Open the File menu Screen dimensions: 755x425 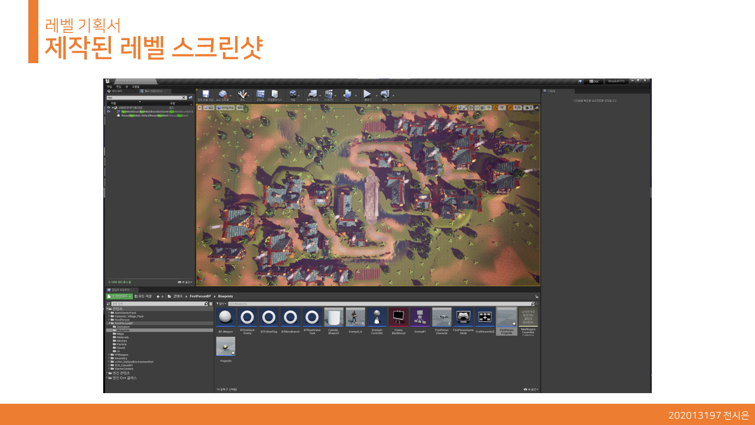point(109,86)
